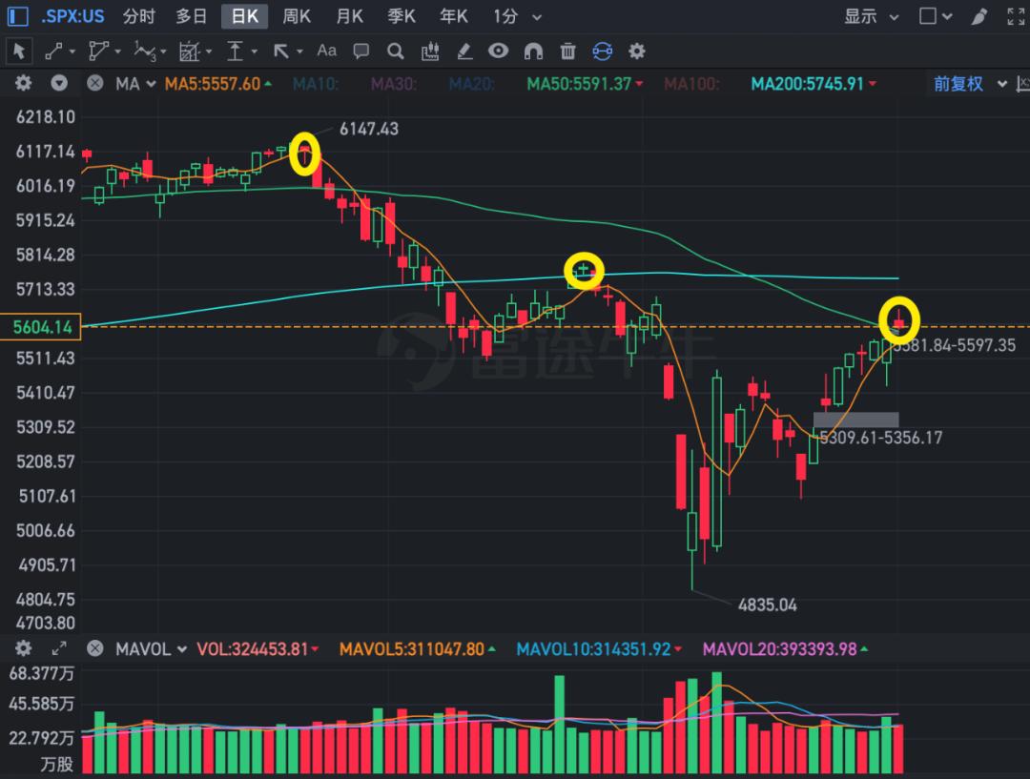This screenshot has height=779, width=1030.
Task: Click the MA200 cyan indicator label
Action: tap(807, 84)
